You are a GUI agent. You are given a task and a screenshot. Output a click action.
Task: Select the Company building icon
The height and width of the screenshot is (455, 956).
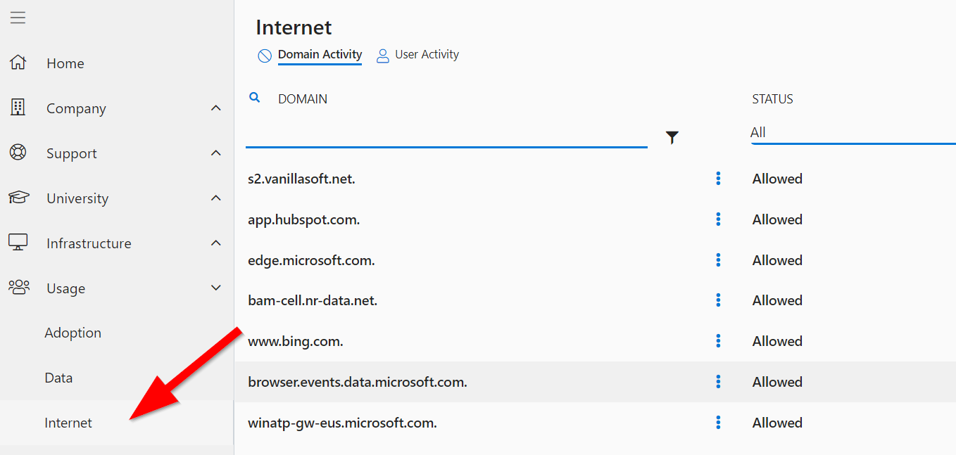tap(18, 108)
